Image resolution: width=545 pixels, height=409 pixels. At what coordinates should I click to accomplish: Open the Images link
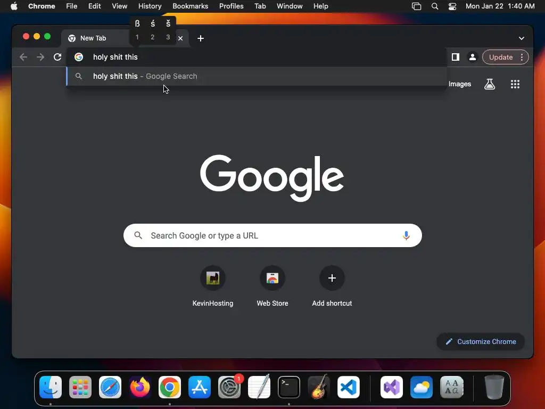pyautogui.click(x=459, y=84)
